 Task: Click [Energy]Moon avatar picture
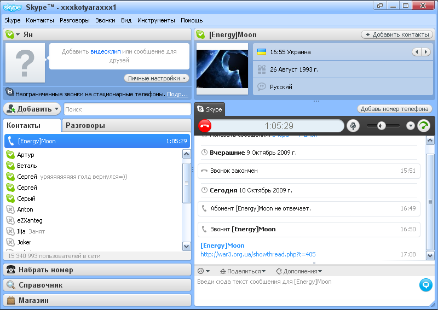(222, 69)
